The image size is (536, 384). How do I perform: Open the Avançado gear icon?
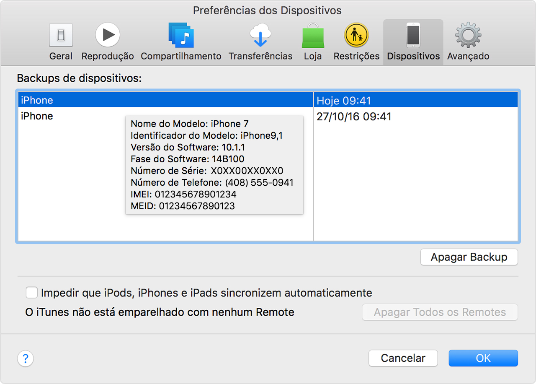(468, 35)
